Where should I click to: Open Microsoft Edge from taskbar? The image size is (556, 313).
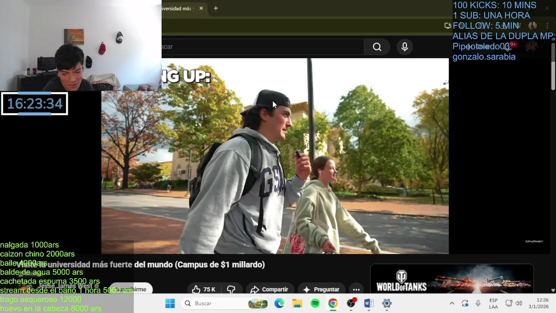click(279, 303)
